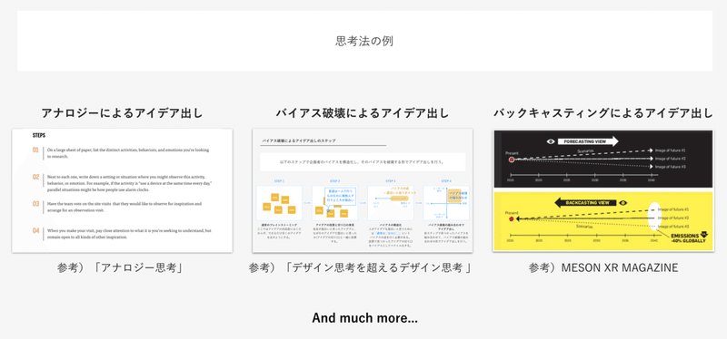Select the バイアス破壊によるアイデア出し heading
Screen dimensions: 727x339
(x=362, y=113)
